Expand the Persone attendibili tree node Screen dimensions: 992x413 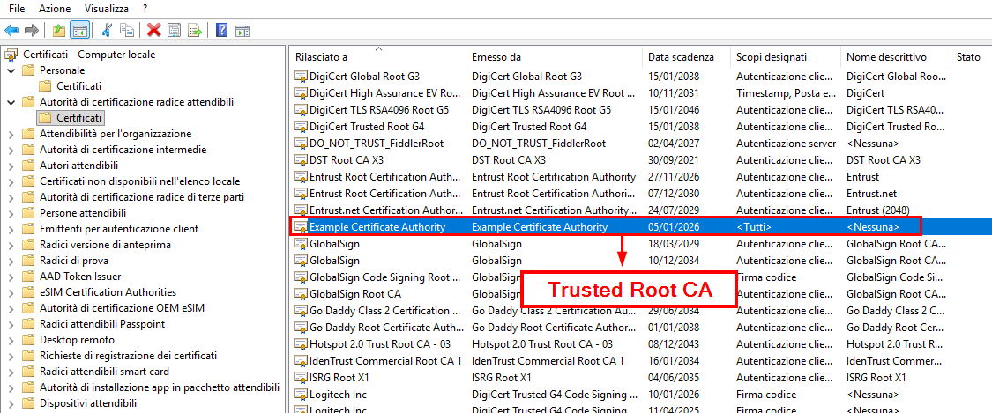[x=11, y=213]
